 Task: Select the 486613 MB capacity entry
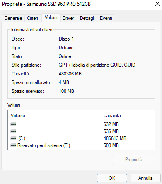tap(115, 138)
